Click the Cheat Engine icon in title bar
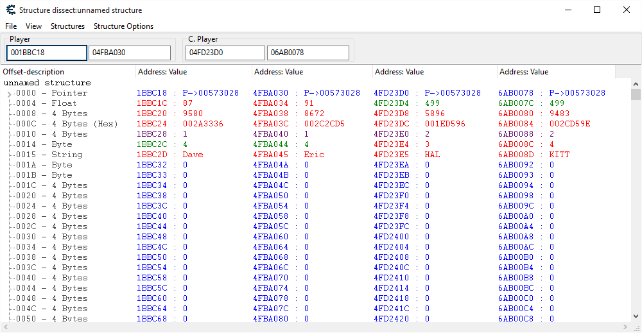This screenshot has width=642, height=333. pos(10,10)
